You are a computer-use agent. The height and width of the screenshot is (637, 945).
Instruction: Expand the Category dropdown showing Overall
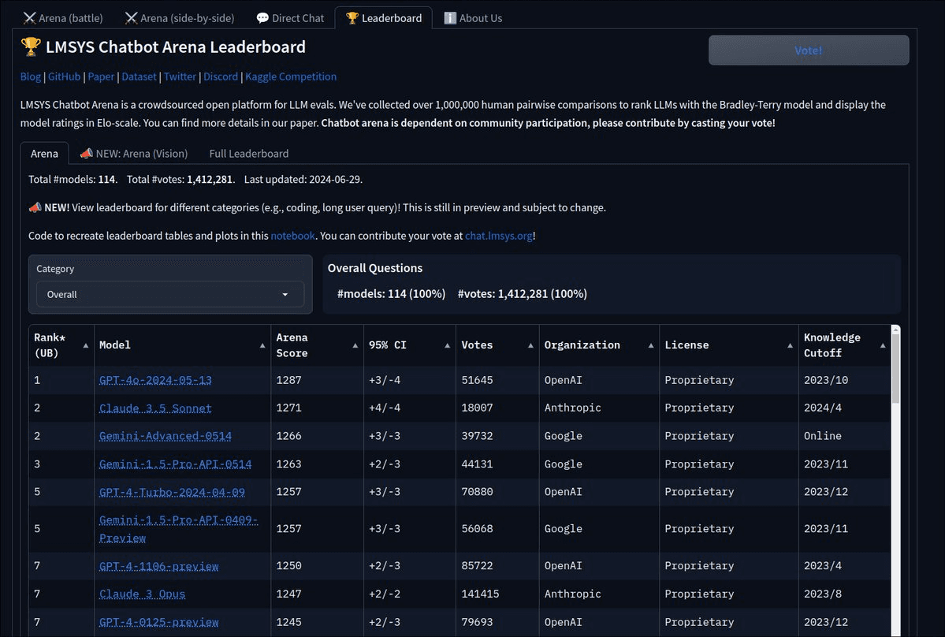pos(170,295)
